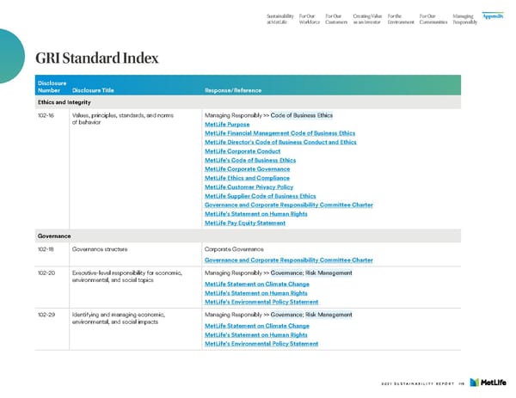Click the MetLife Director's Code of Business Conduct link
This screenshot has width=516, height=398.
click(x=280, y=142)
